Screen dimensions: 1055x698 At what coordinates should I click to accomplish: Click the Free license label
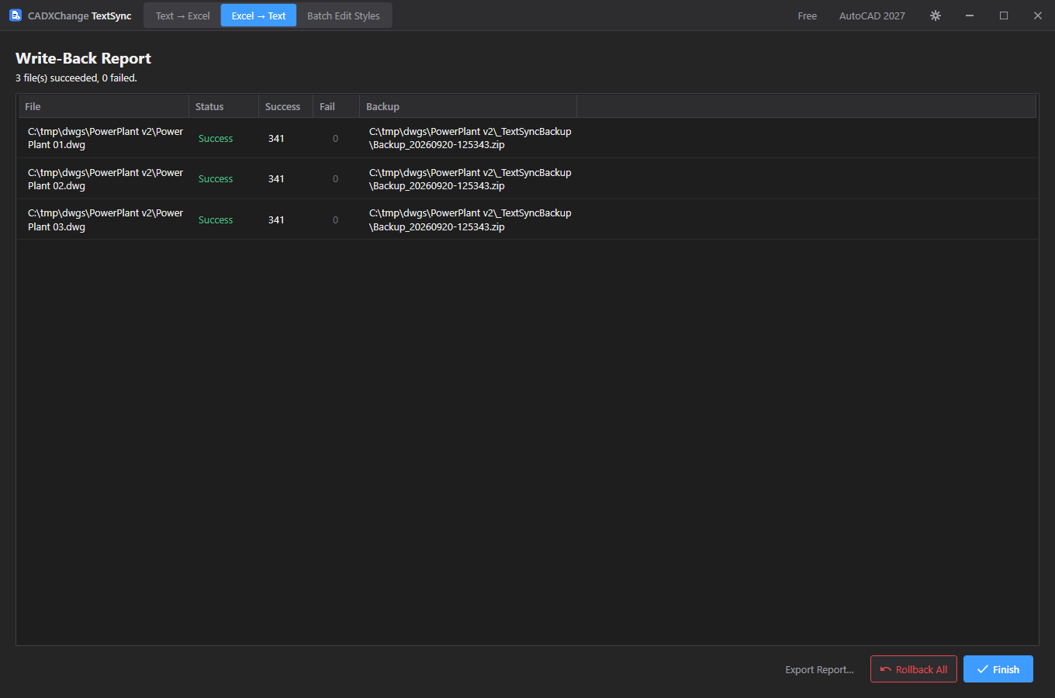pos(808,16)
